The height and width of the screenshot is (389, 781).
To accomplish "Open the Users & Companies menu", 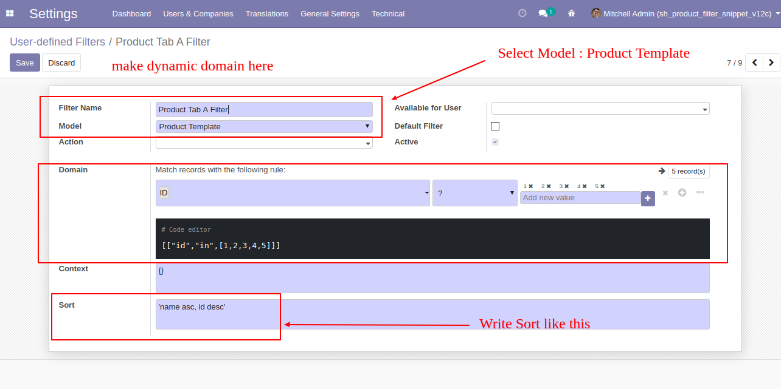I will click(198, 13).
